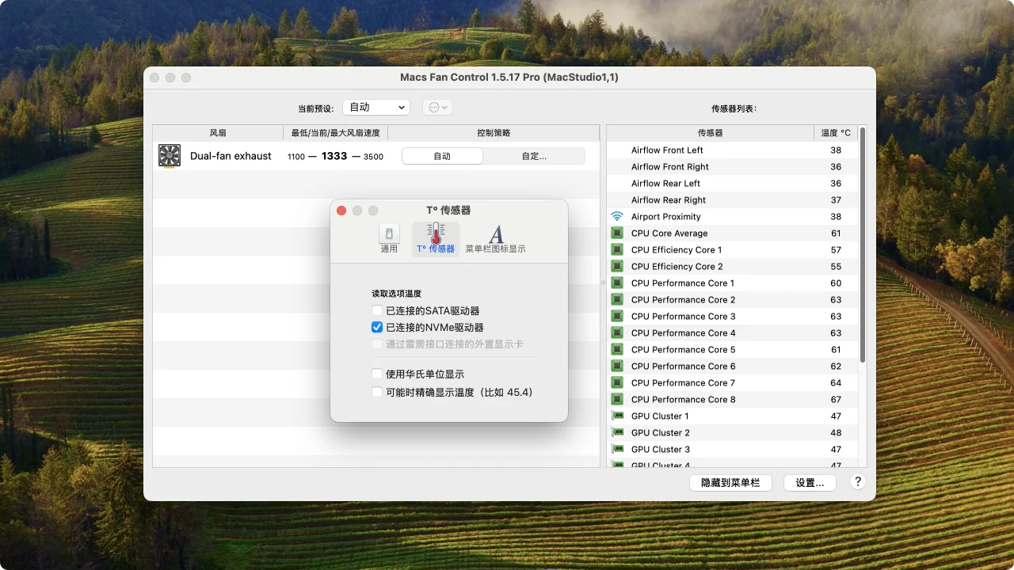
Task: Click the CPU Performance Core 2 chip icon
Action: [x=617, y=300]
